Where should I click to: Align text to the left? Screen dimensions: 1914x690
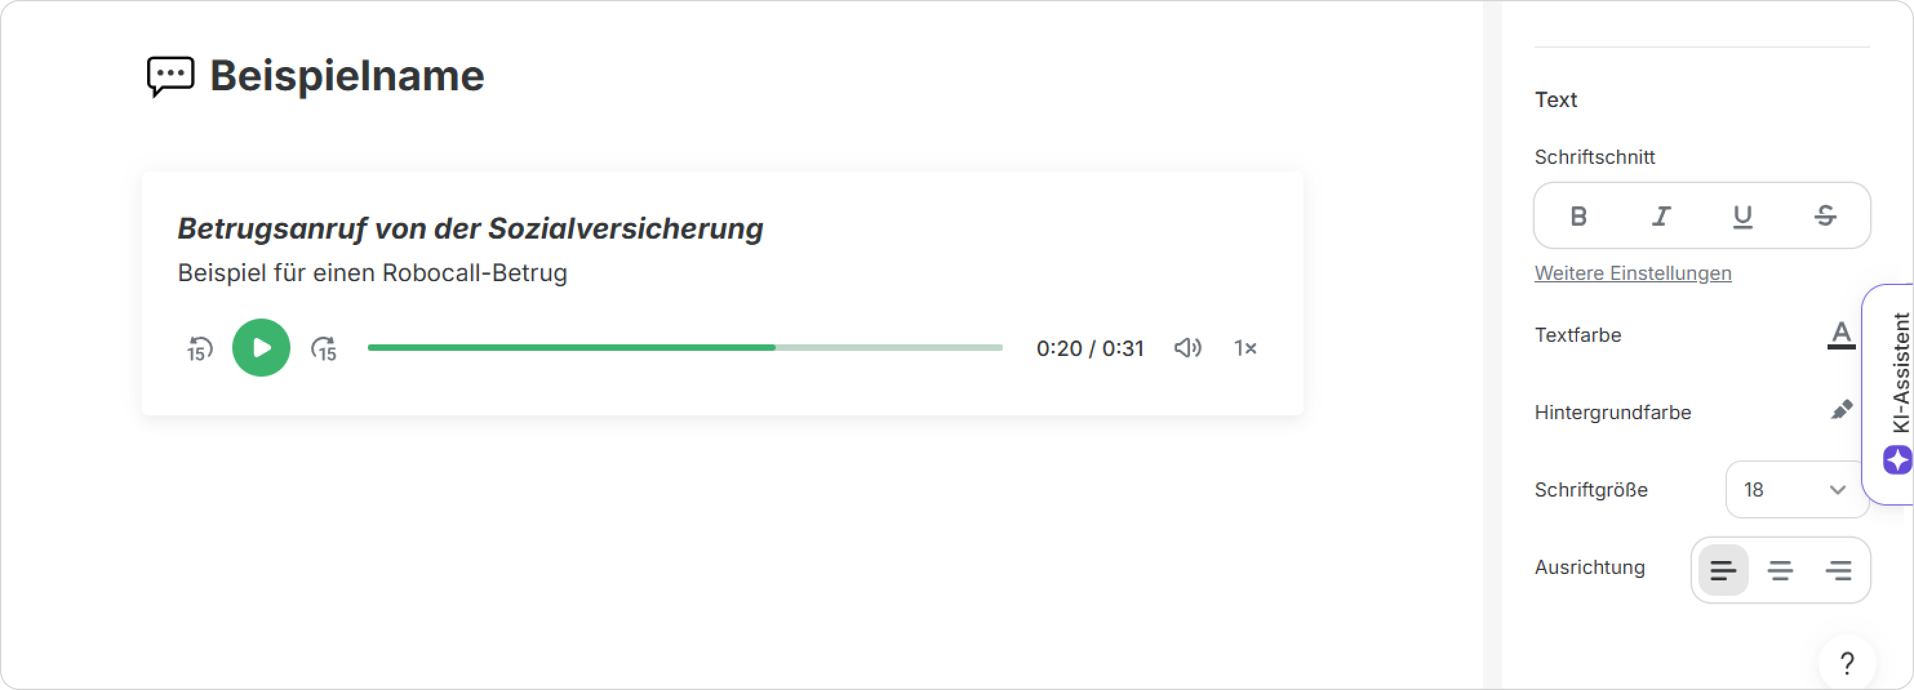[x=1723, y=571]
